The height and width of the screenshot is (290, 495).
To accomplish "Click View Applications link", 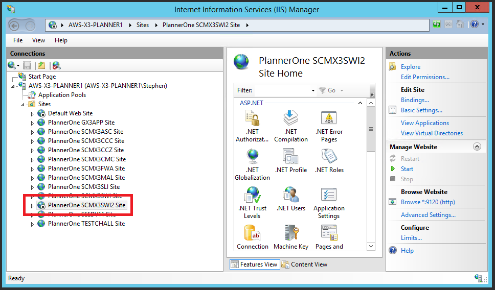I will pos(424,123).
